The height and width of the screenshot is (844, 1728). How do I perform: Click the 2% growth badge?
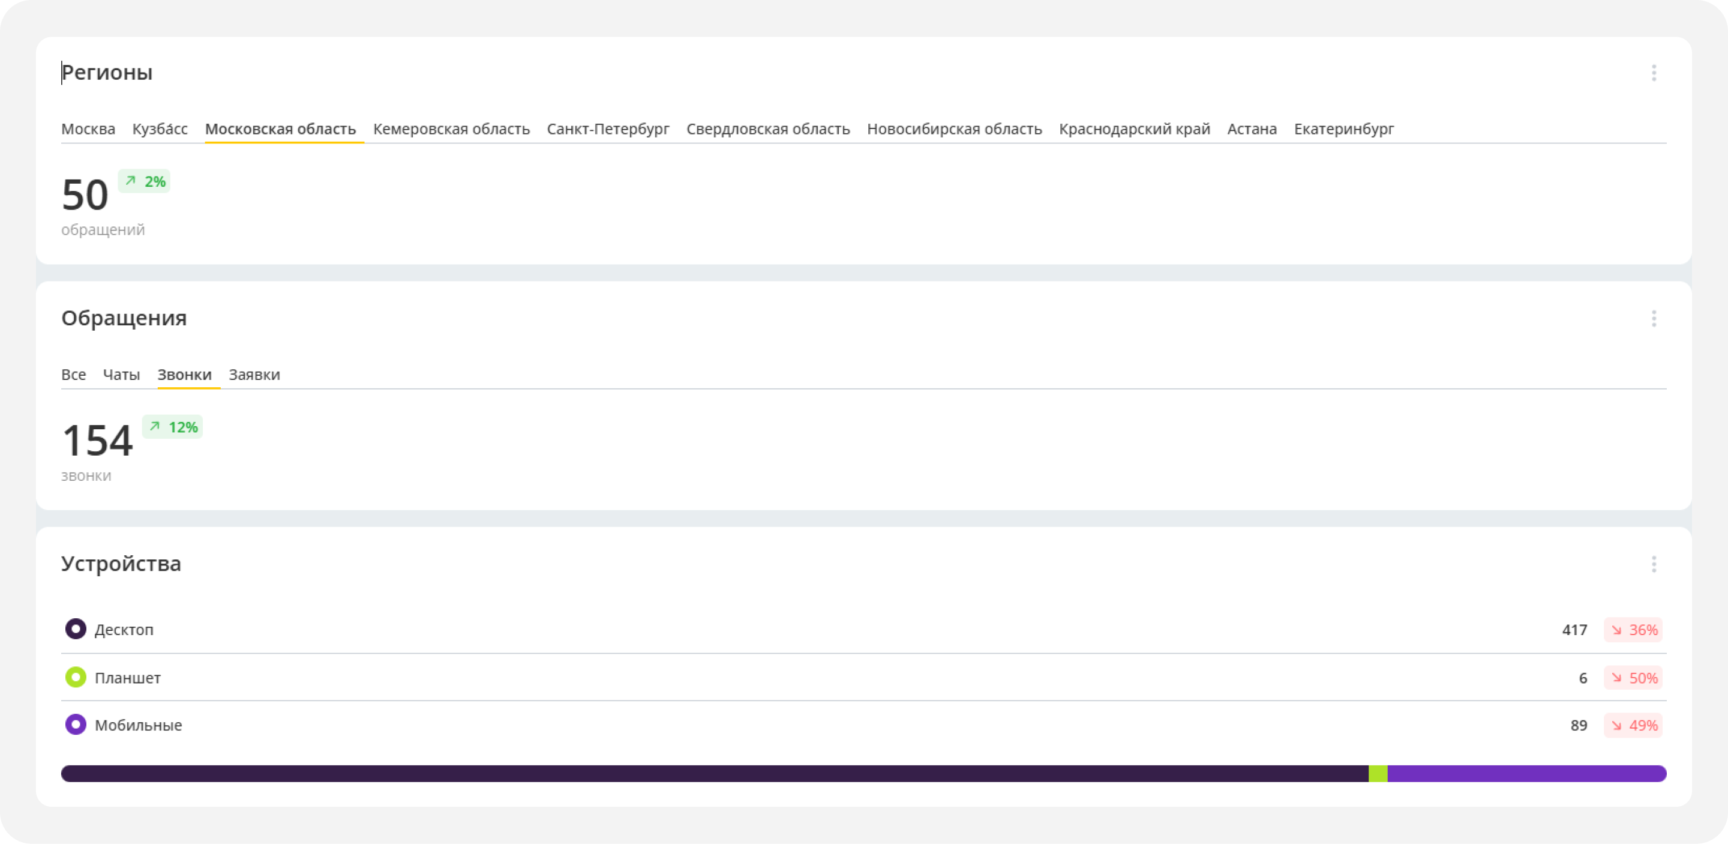coord(144,181)
